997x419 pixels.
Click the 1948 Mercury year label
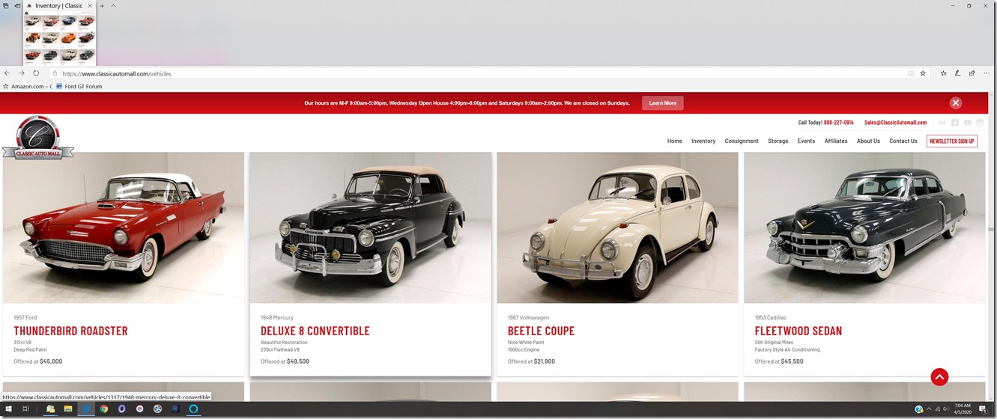277,318
